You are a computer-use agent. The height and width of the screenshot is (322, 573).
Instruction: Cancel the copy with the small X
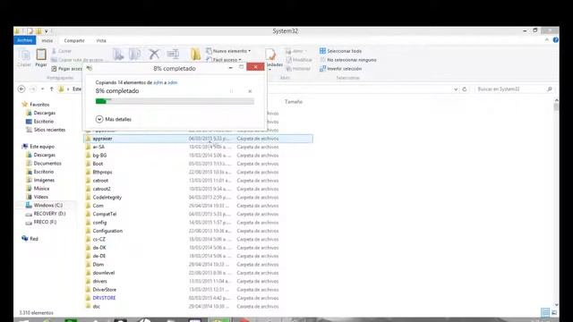coord(250,91)
